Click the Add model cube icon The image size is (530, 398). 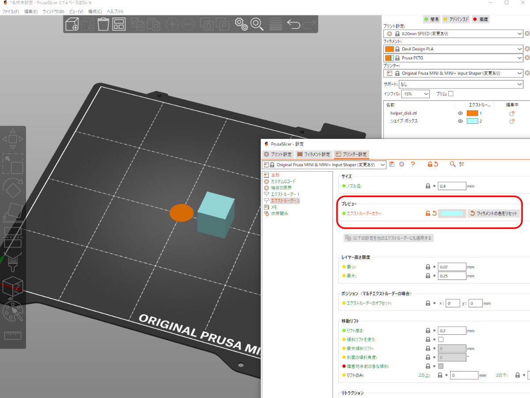[x=72, y=24]
